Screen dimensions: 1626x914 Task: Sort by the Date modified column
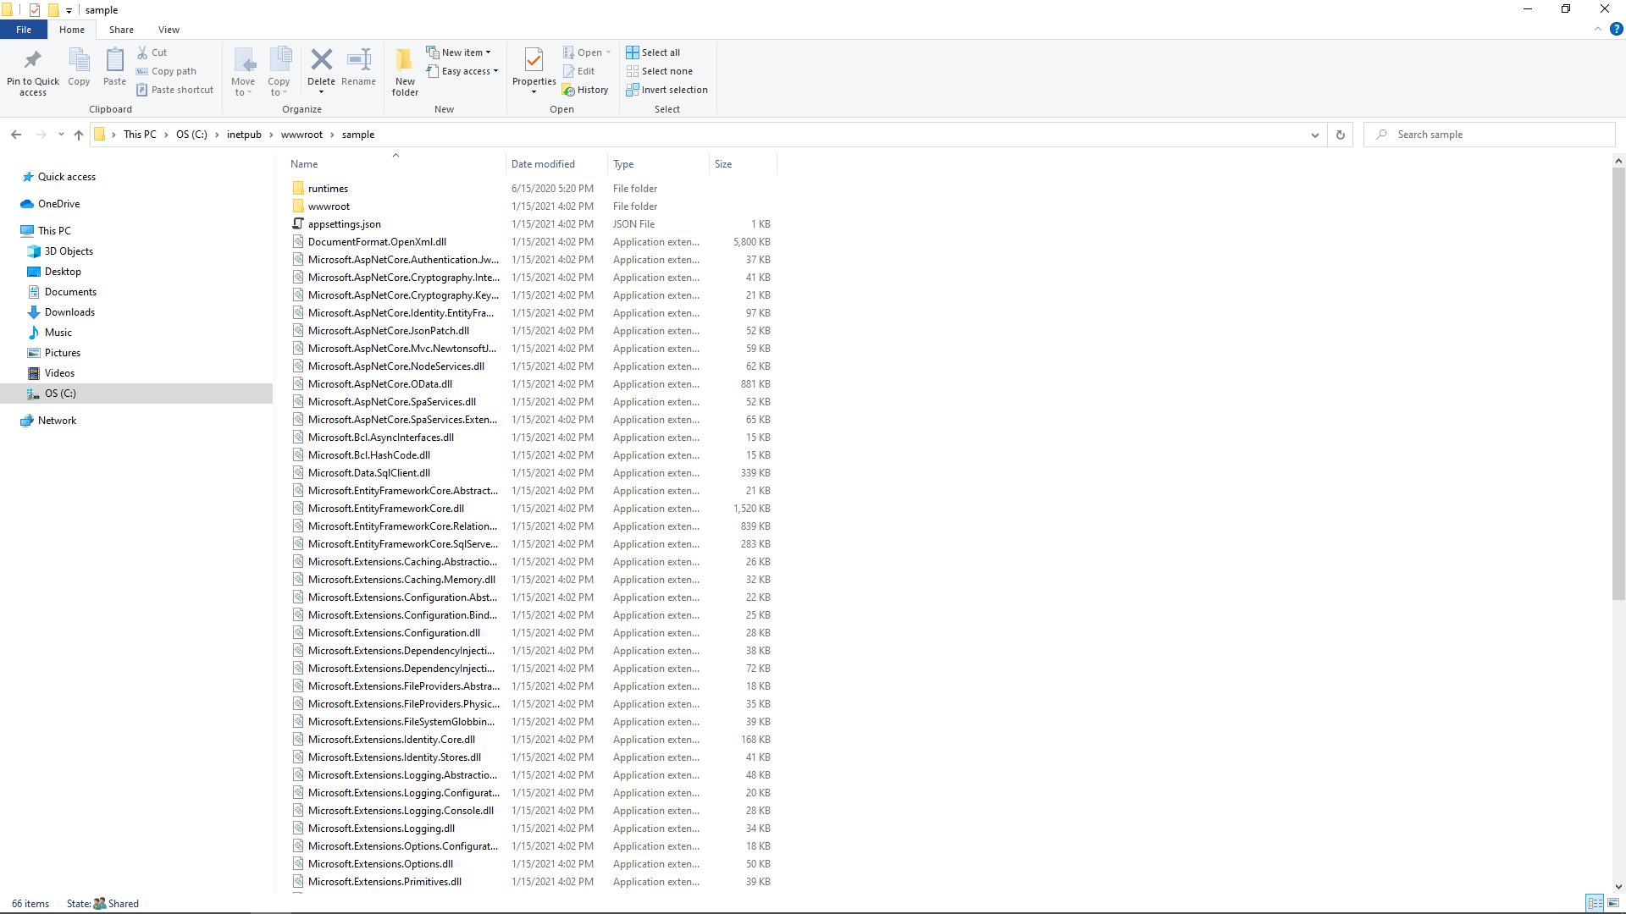556,164
